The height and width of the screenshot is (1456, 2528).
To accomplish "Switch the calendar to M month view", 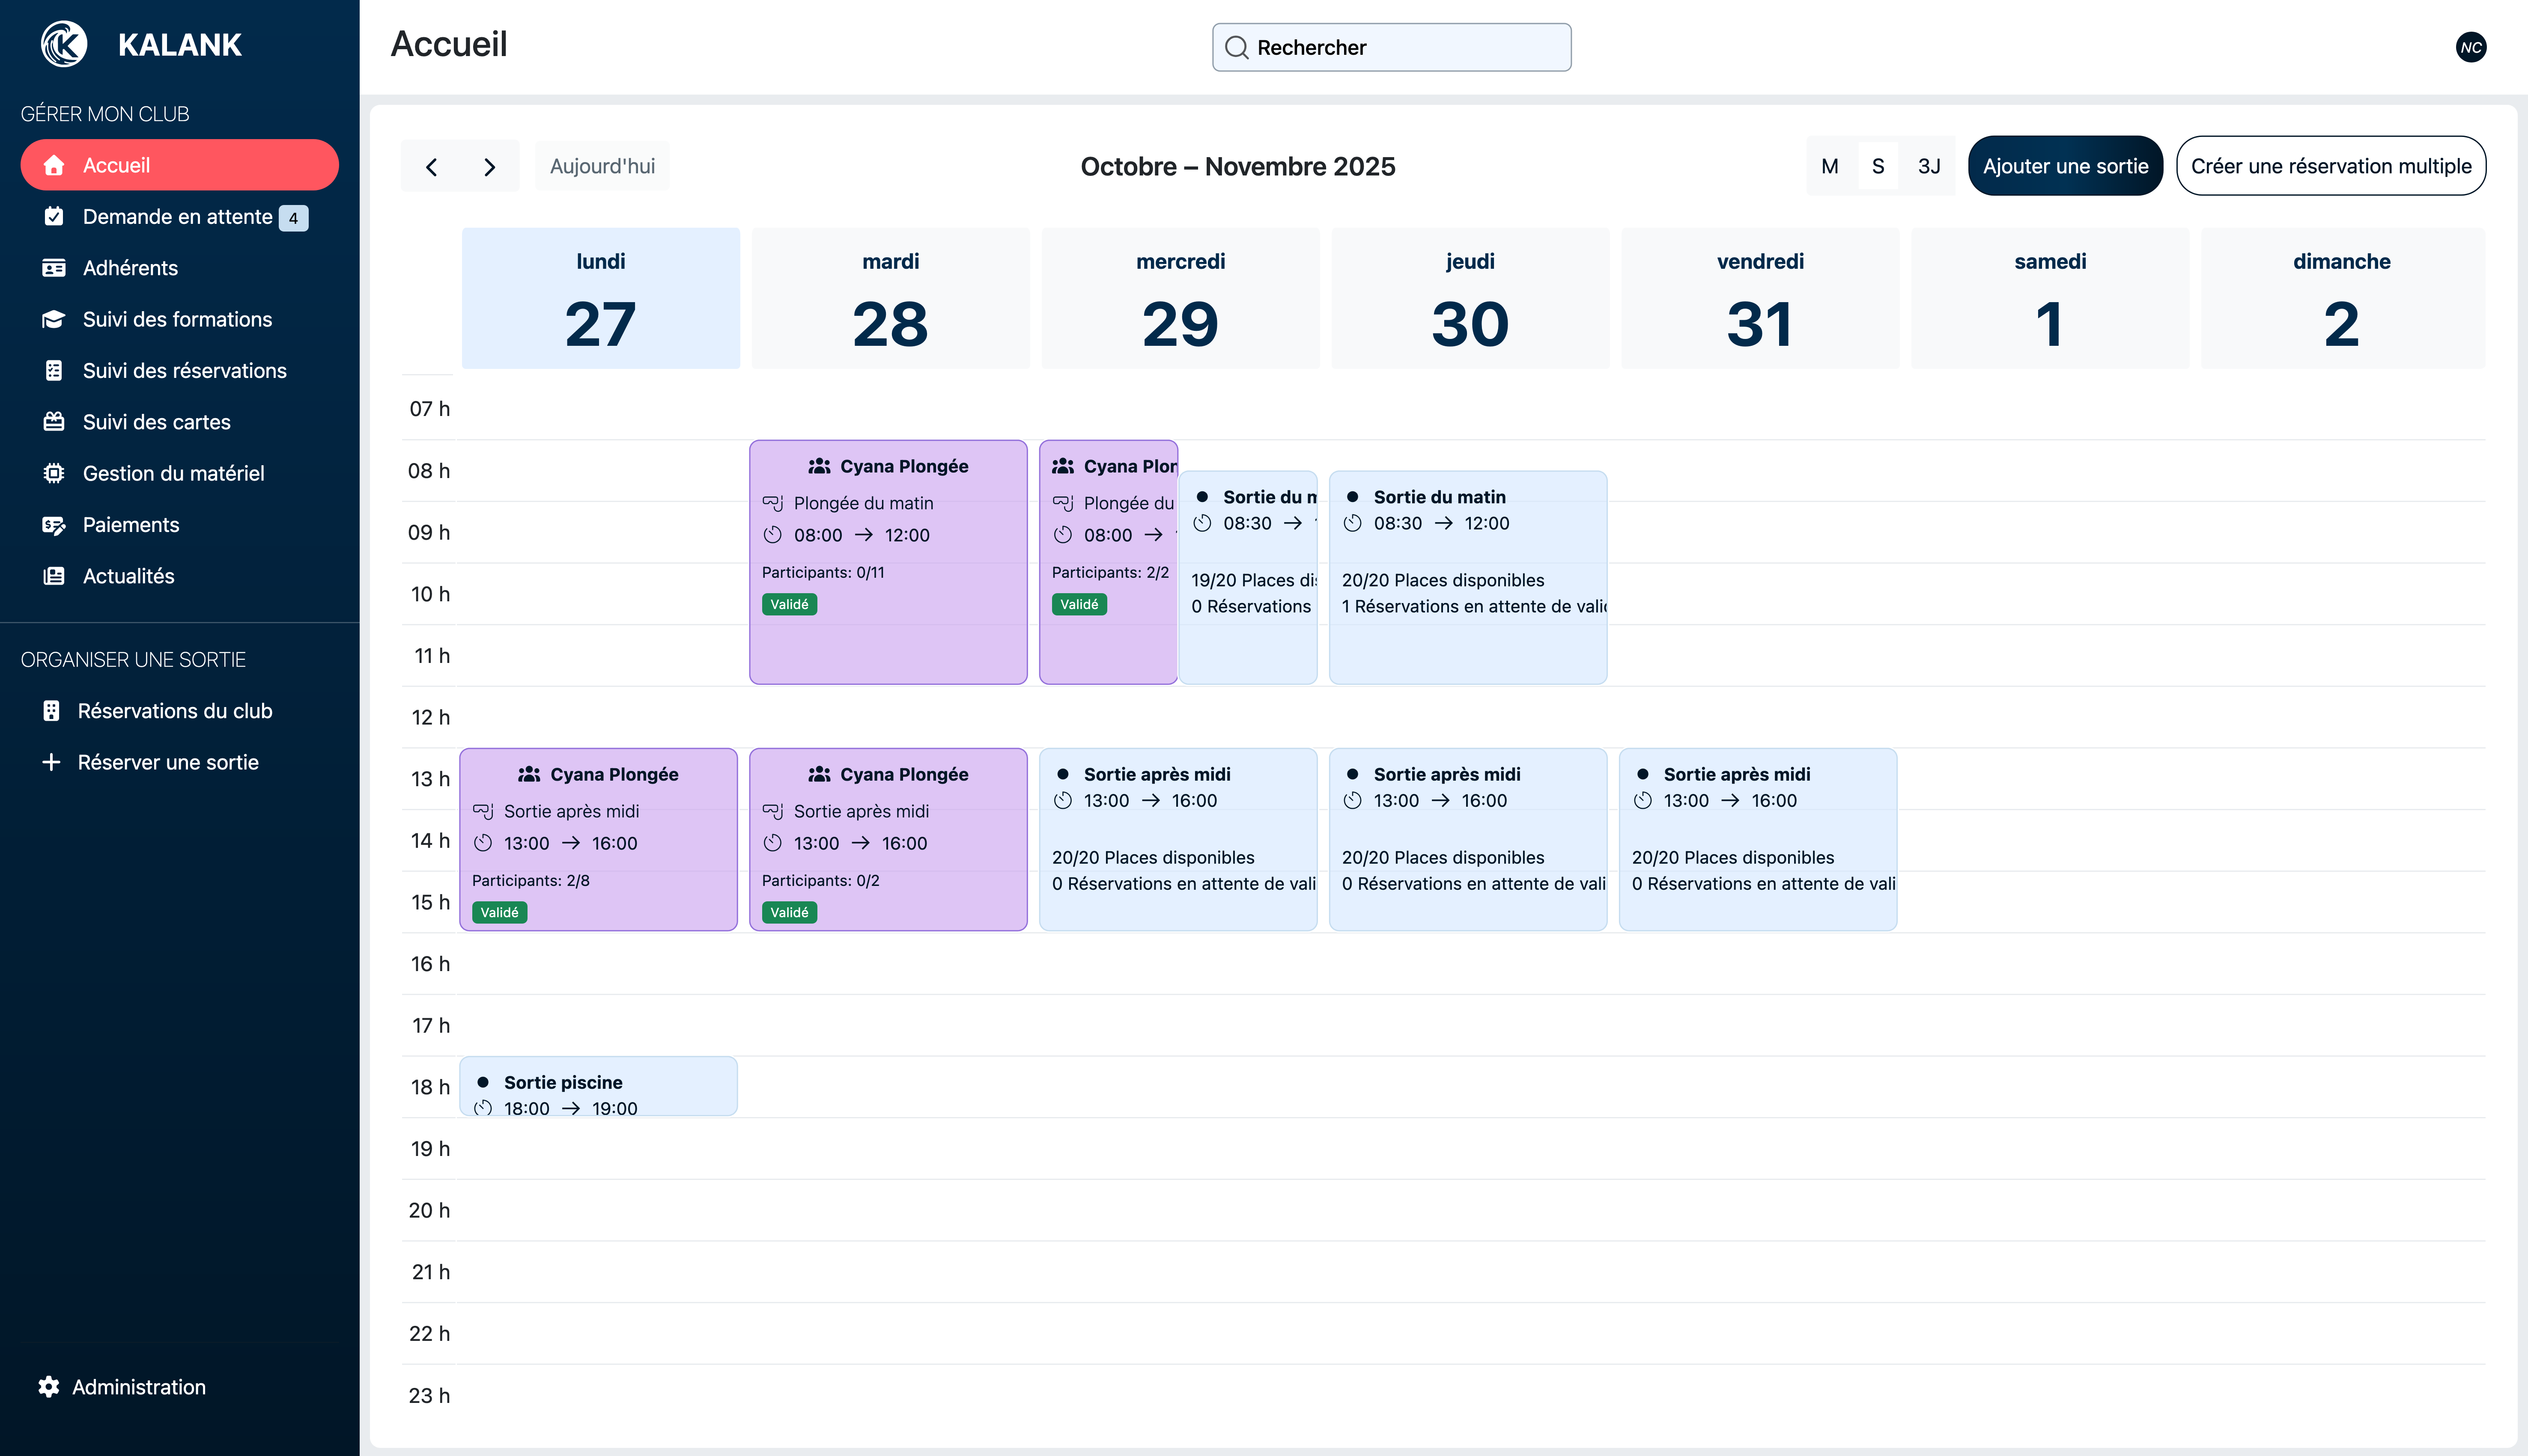I will tap(1830, 166).
